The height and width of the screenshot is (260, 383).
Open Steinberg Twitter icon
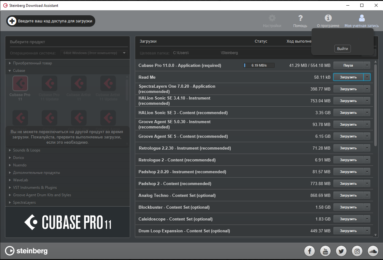coord(341,251)
